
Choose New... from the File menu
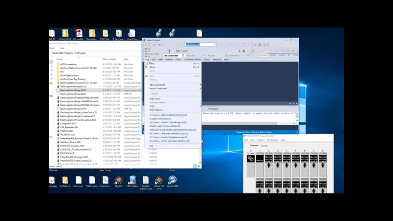(x=173, y=63)
